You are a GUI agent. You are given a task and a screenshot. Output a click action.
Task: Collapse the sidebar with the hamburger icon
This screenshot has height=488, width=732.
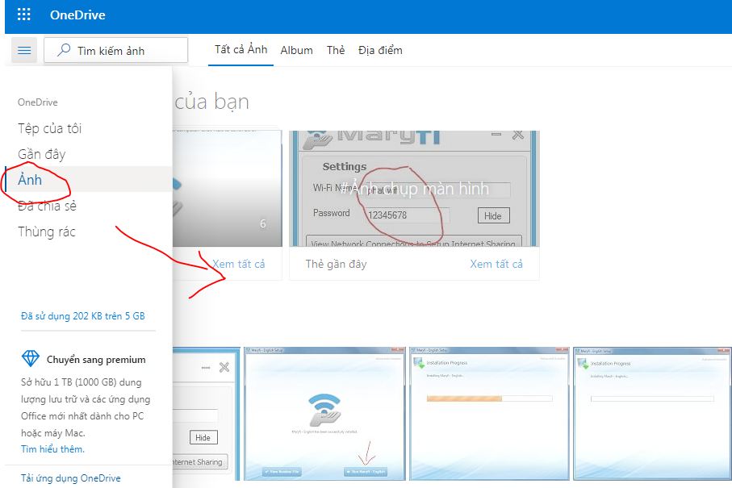23,49
